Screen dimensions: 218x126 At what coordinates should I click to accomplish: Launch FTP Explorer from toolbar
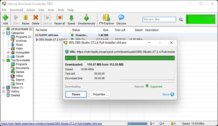[106, 20]
